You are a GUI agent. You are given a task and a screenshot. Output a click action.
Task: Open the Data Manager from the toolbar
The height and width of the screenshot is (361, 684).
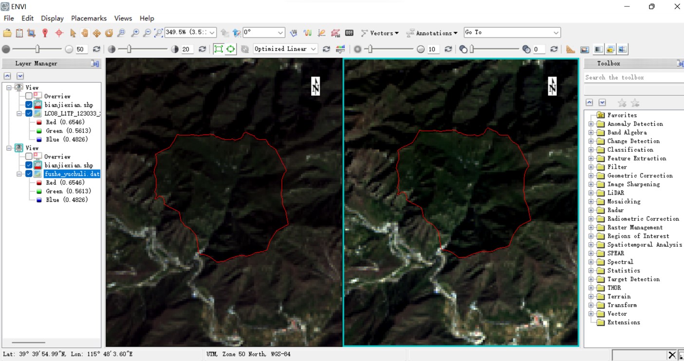[x=19, y=33]
